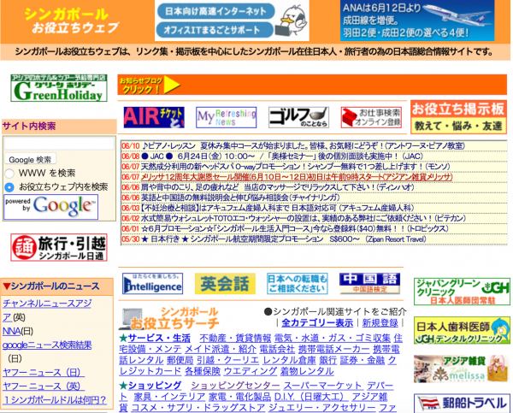The image size is (513, 413).
Task: Click the 05/30 日本行き シンガポール航空 row
Action: (314, 239)
